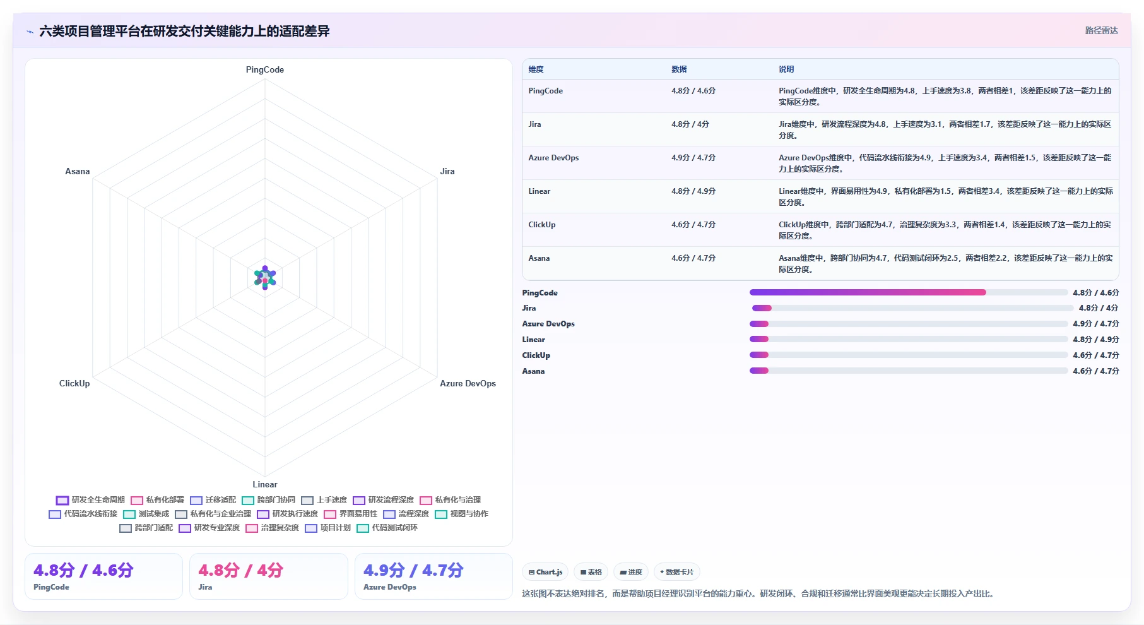Hide the 界面易用性 dataset in the legend
Image resolution: width=1144 pixels, height=625 pixels.
point(350,514)
